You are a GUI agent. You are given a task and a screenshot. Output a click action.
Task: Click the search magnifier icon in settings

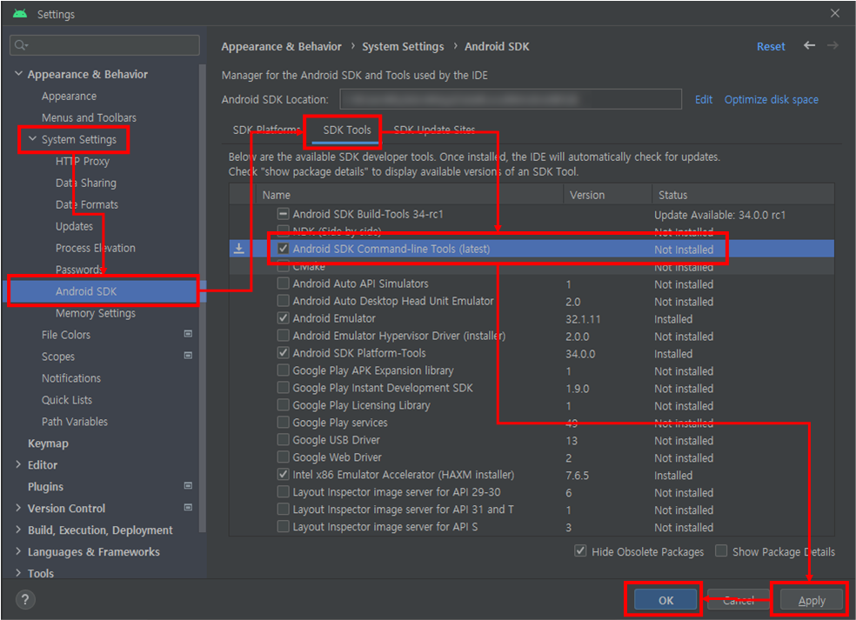[20, 44]
